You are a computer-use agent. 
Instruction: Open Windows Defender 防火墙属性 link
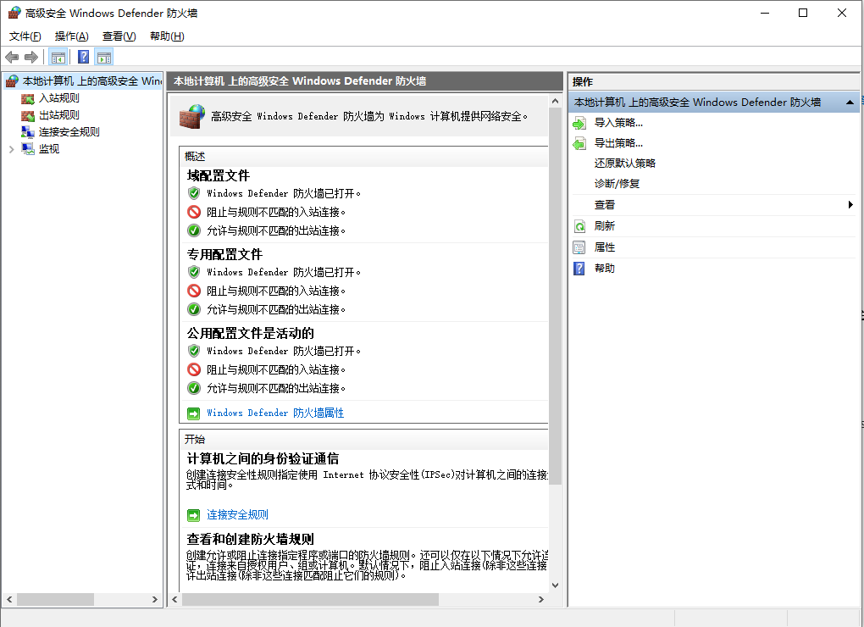(x=275, y=413)
